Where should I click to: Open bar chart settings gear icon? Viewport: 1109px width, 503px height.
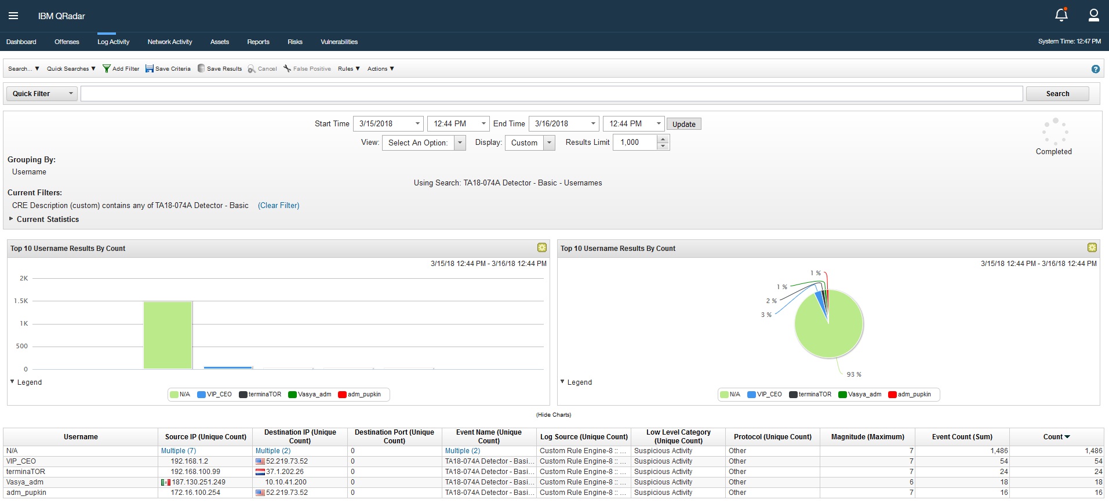[542, 248]
